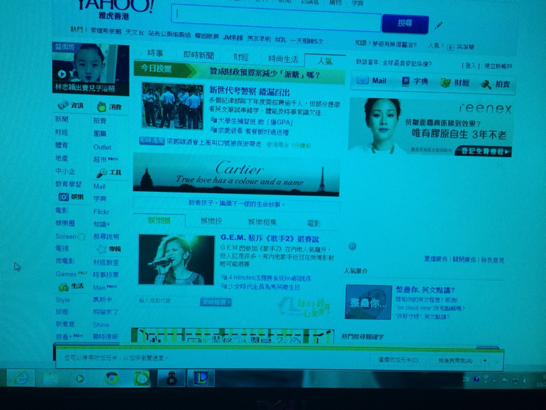Open the 少女時代全員為秀英慶生日 link
The height and width of the screenshot is (410, 546).
pyautogui.click(x=263, y=287)
